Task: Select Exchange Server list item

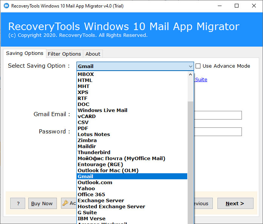Action: coord(132,201)
